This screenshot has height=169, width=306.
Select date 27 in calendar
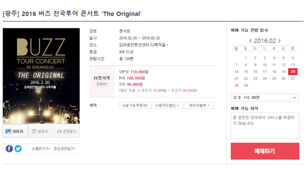pos(293,79)
